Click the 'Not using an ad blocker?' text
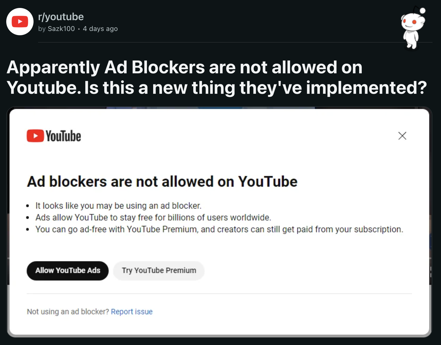 (x=68, y=312)
